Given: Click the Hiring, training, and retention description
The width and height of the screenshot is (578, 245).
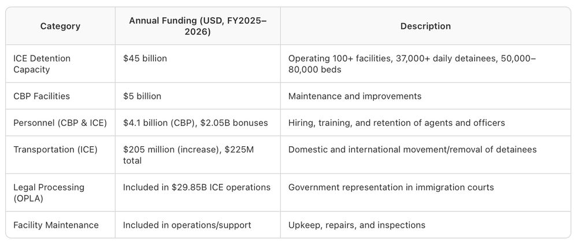Looking at the screenshot, I should (x=397, y=122).
